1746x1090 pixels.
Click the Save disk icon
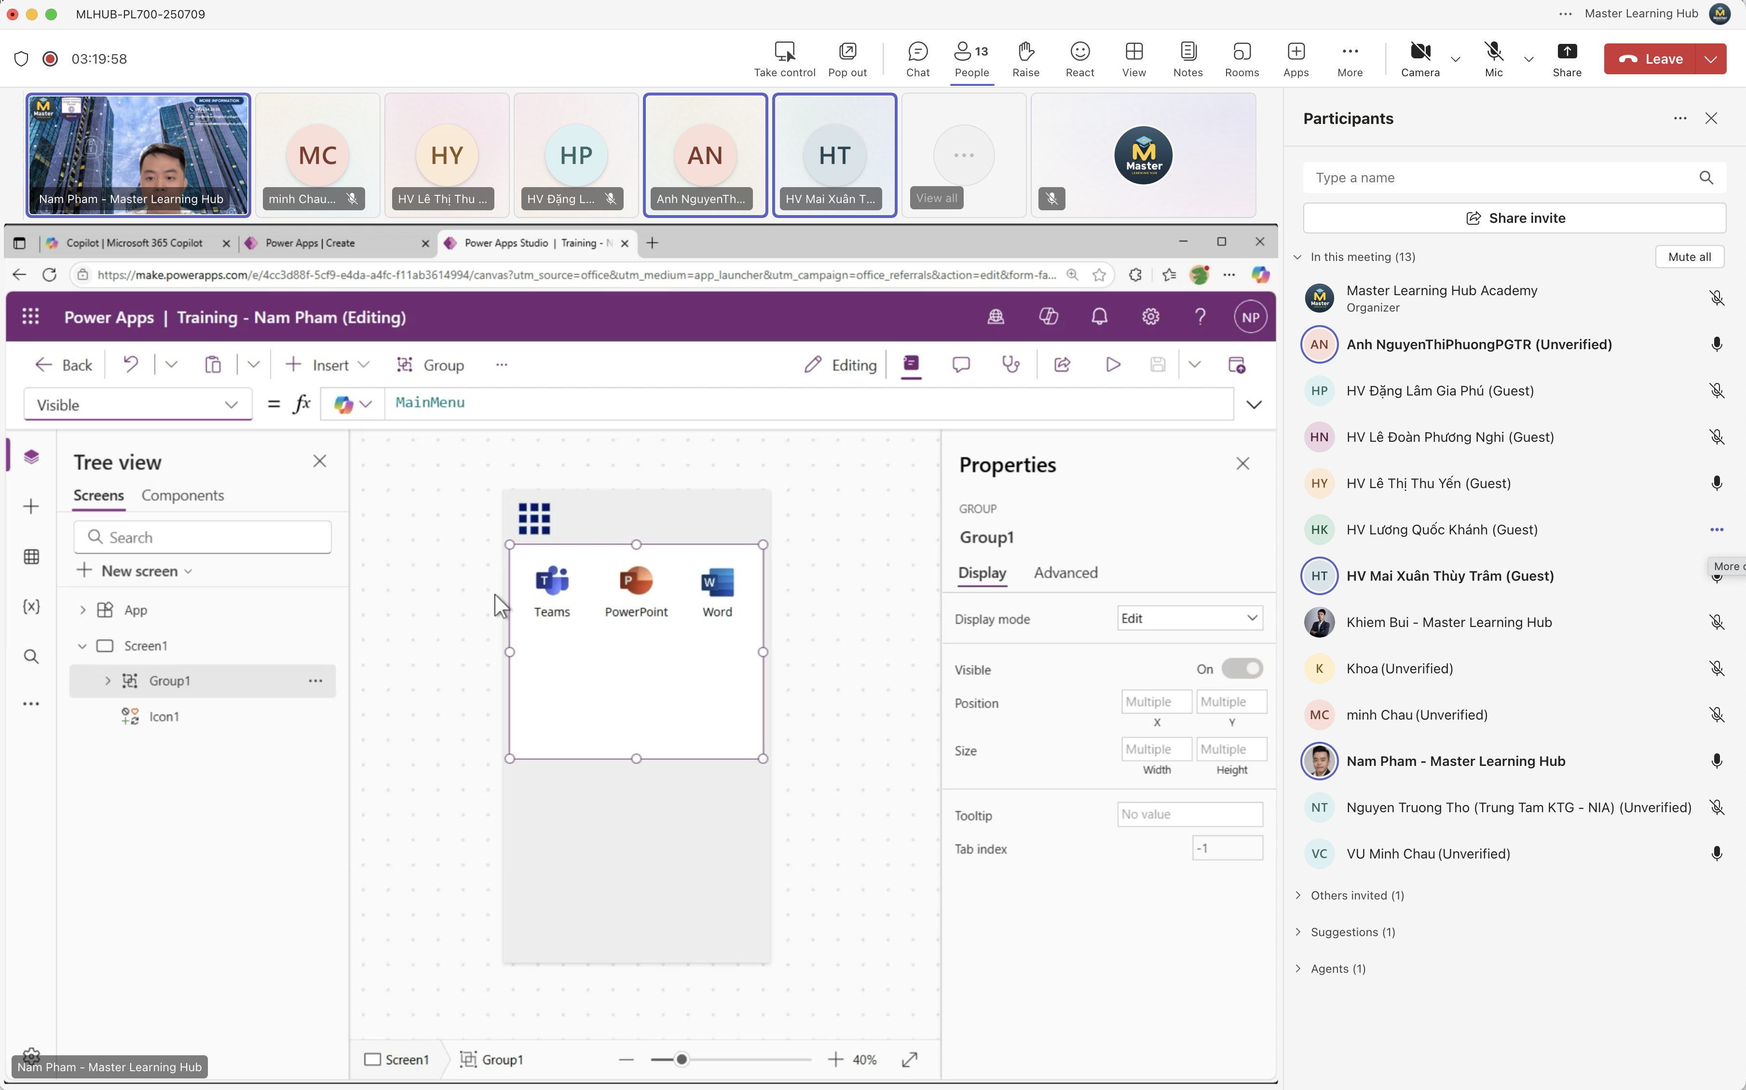point(1157,365)
